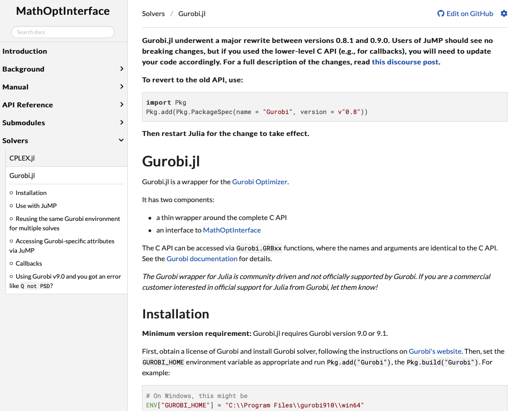Open the API Reference sidebar entry
Image resolution: width=526 pixels, height=411 pixels.
(28, 105)
